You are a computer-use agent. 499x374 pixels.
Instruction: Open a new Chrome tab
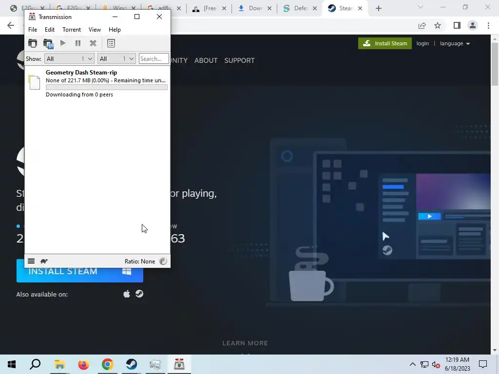(378, 9)
